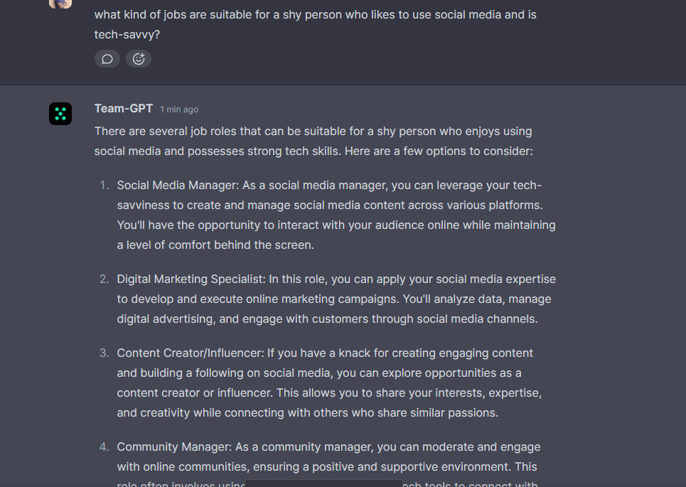Image resolution: width=686 pixels, height=487 pixels.
Task: Click list number 1 beside Social Media Manager
Action: click(104, 186)
